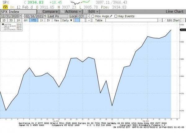This screenshot has height=133, width=186.
Task: Select the 5Y time range
Action: (x=48, y=20)
